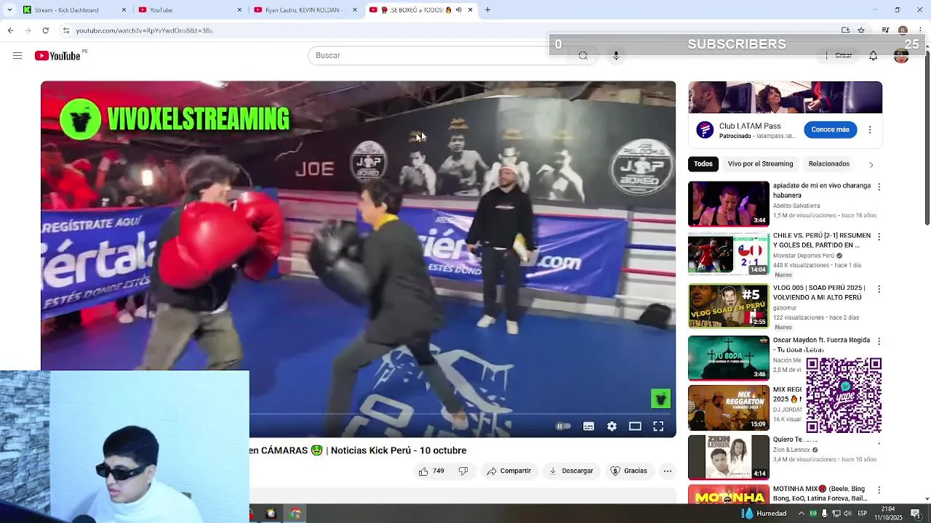The height and width of the screenshot is (523, 931).
Task: Open MIX Reggaeton 2025 thumbnail
Action: pos(728,408)
